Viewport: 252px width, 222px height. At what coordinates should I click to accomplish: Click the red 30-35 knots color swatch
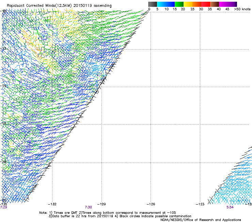coord(206,4)
